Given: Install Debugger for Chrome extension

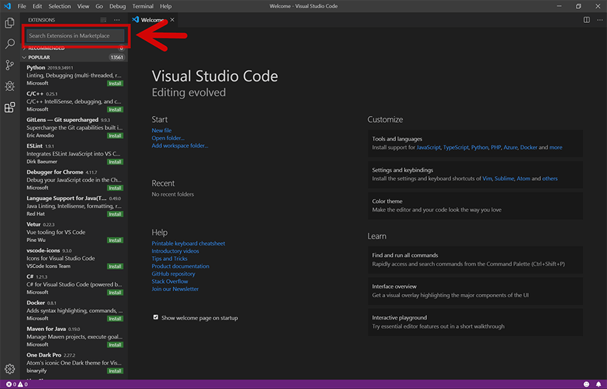Looking at the screenshot, I should click(115, 187).
